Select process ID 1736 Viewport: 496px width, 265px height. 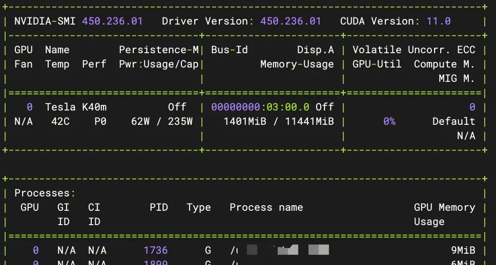pos(155,250)
